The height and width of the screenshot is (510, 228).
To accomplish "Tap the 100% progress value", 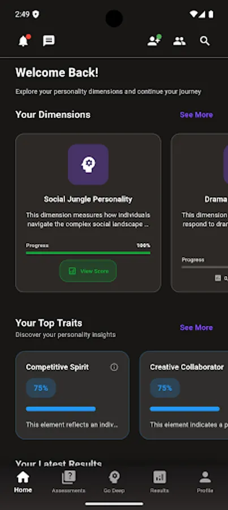I will pos(144,245).
